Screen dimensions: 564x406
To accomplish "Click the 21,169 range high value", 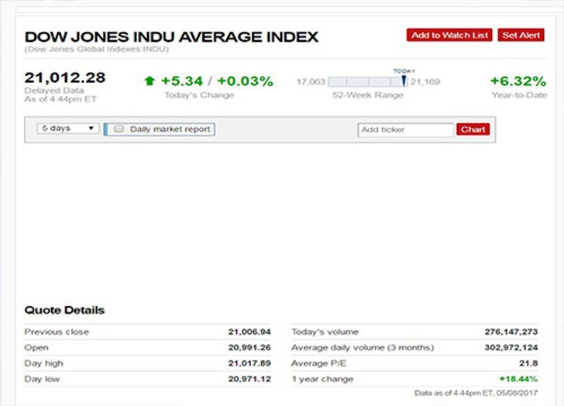I will [425, 82].
